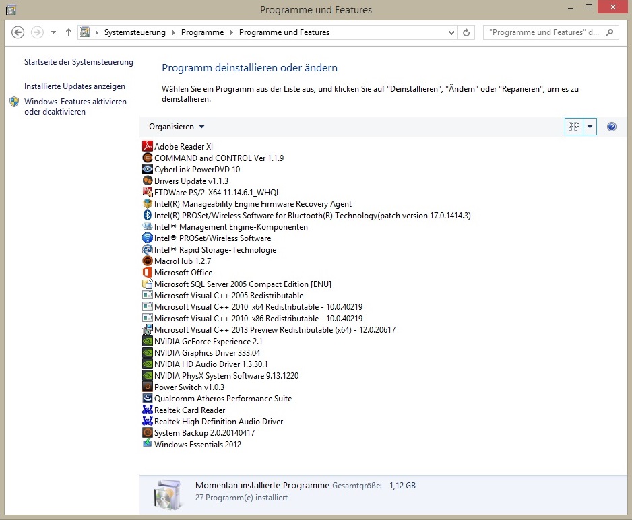The image size is (632, 520).
Task: Select Microsoft Visual C++ 2010 x64 Redistributable entry
Action: [258, 307]
